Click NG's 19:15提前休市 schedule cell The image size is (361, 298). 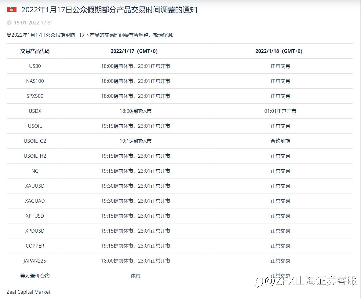coord(136,171)
